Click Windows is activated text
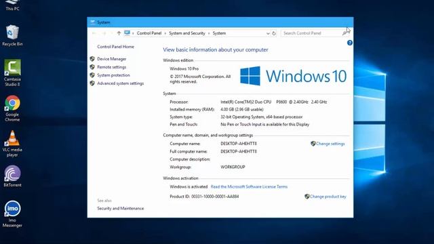Image resolution: width=434 pixels, height=244 pixels. [189, 187]
